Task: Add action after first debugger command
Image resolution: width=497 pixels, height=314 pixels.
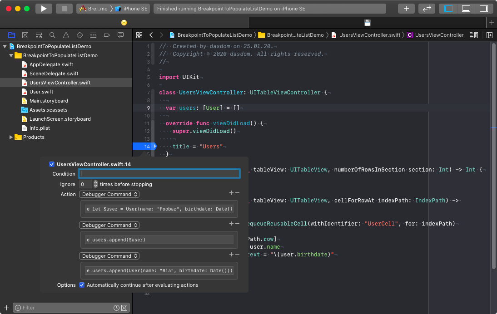Action: tap(231, 192)
